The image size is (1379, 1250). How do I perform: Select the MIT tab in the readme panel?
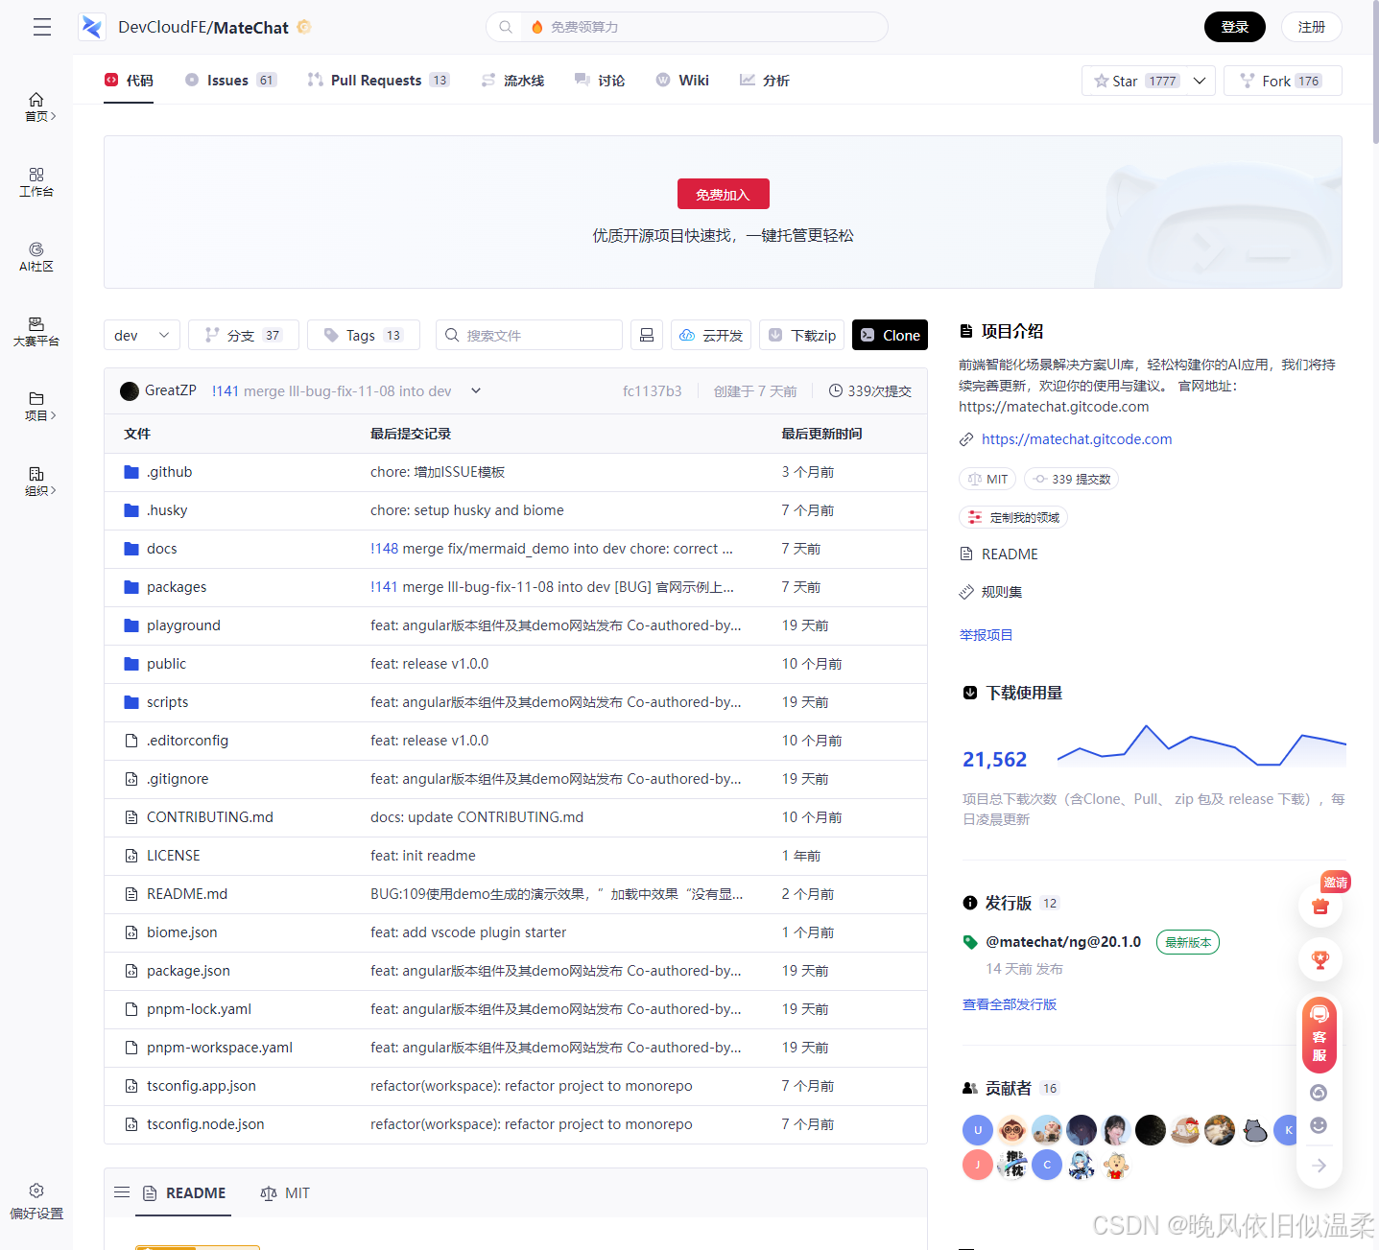click(x=285, y=1192)
